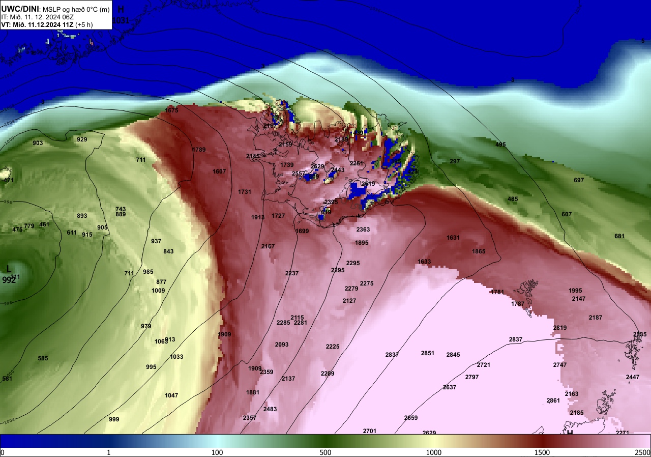Click the 2500 label on the color scale

tap(642, 452)
